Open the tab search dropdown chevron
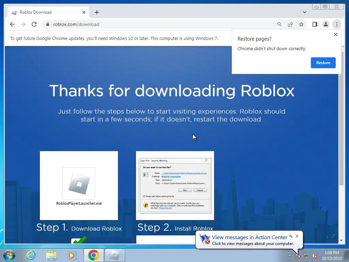Viewport: 349px width, 262px height. [x=305, y=12]
